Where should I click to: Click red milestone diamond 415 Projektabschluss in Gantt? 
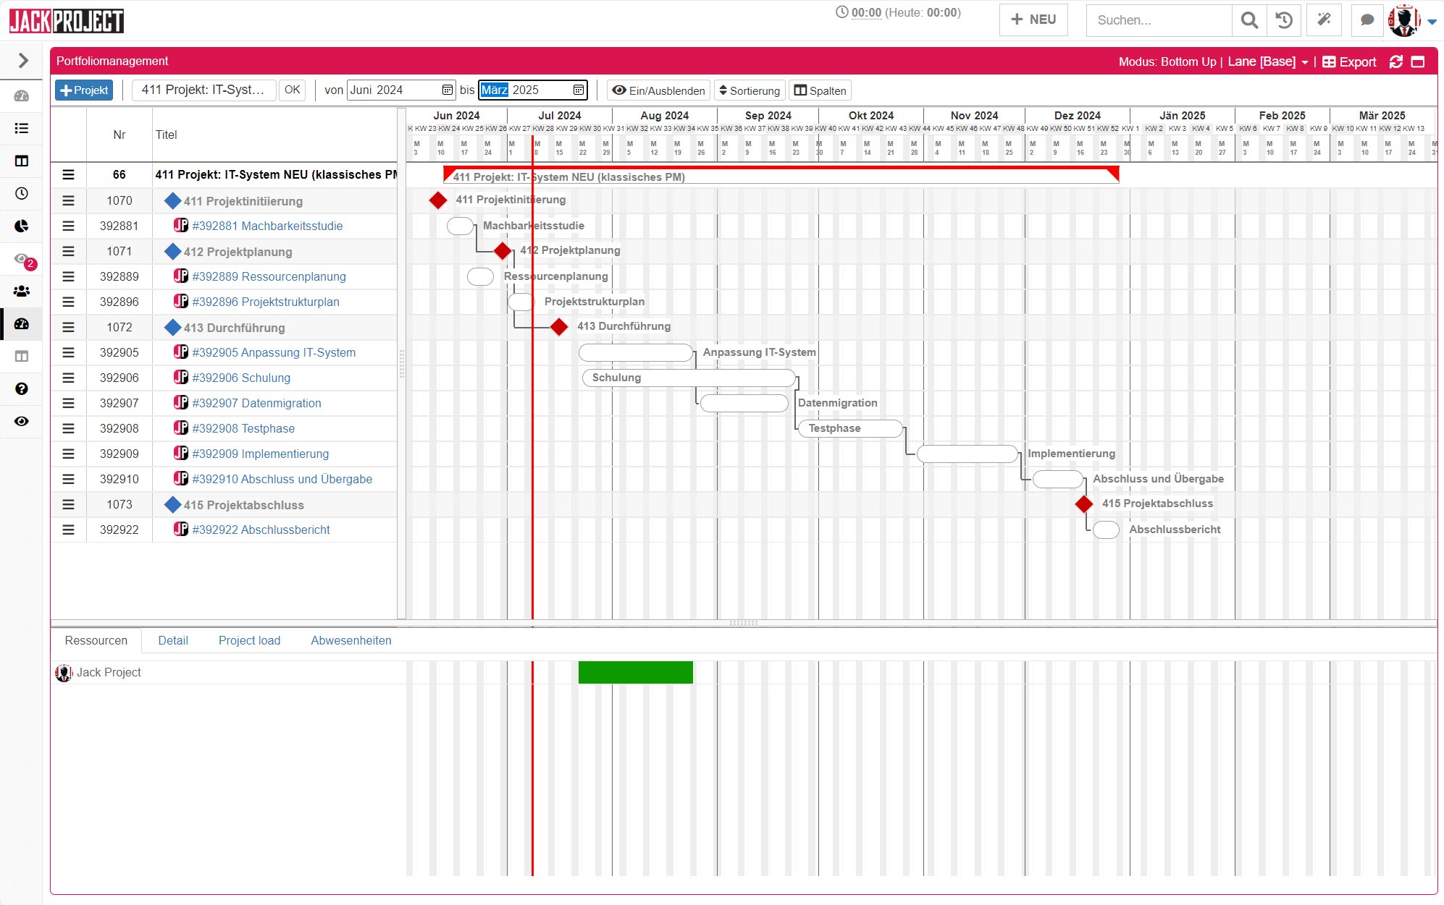tap(1084, 504)
